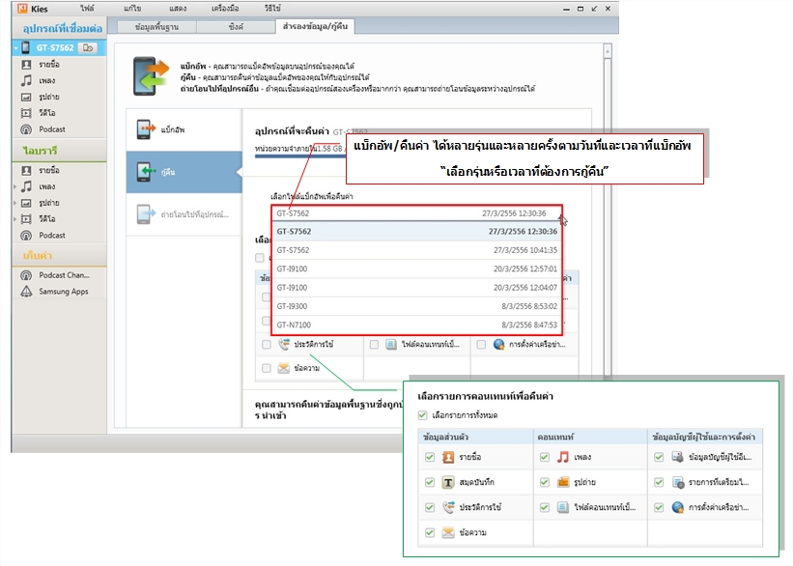
Task: Open Samsung Apps store link
Action: [x=64, y=292]
